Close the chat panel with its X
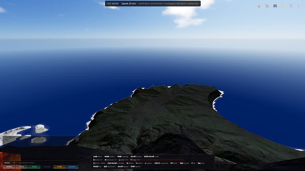Screen dimensions: 305x171 pos(76,139)
